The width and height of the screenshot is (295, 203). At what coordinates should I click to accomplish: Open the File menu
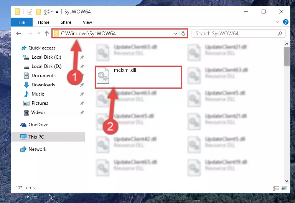point(21,22)
